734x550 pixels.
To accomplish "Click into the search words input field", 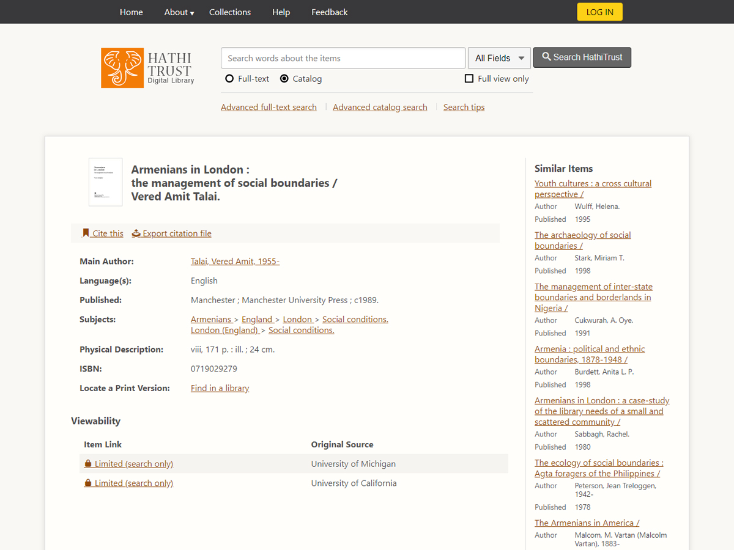I will [343, 58].
